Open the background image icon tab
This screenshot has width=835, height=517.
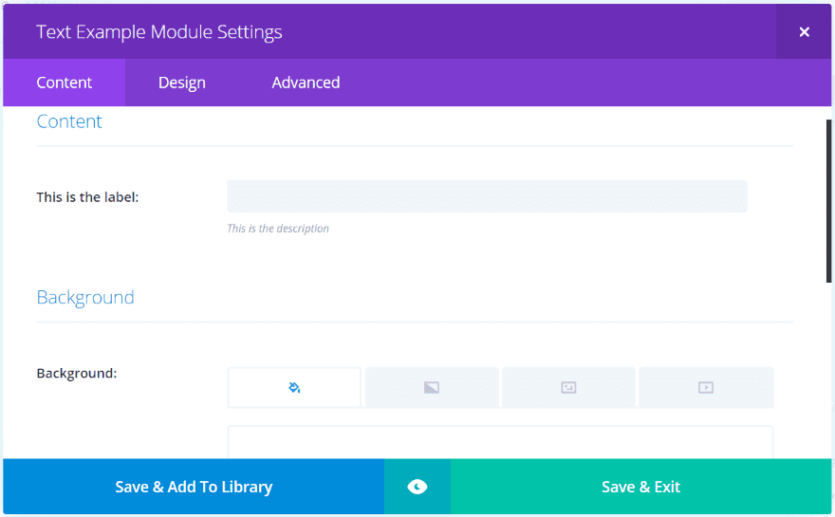(568, 388)
